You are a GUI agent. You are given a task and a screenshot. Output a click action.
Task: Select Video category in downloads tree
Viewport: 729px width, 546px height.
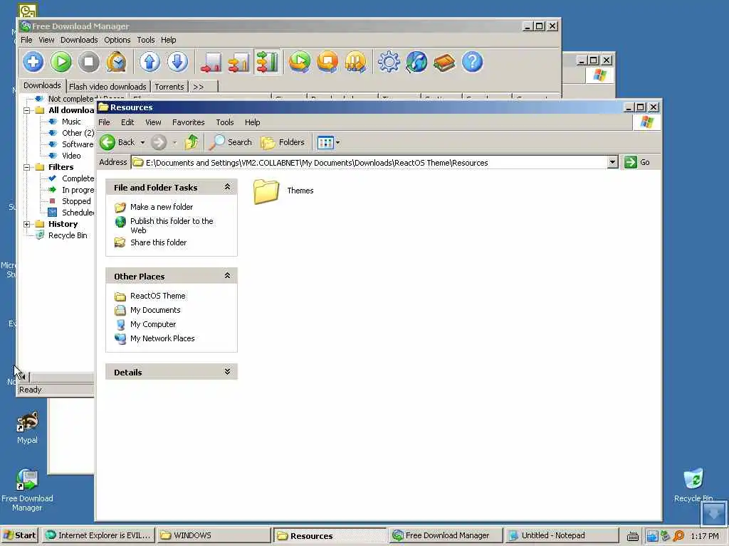(x=71, y=156)
